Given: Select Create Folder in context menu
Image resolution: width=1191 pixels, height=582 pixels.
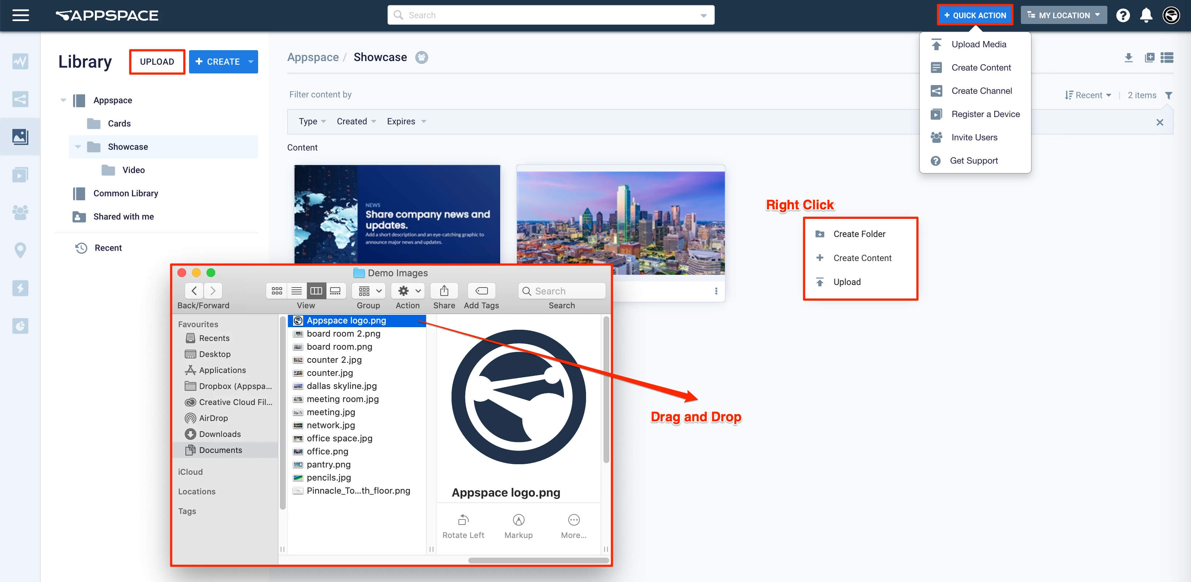Looking at the screenshot, I should coord(859,234).
